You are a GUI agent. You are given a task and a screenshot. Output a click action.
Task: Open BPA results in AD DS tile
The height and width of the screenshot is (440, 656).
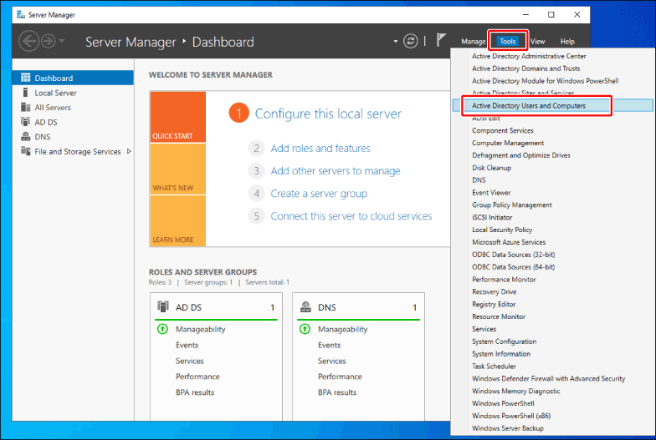tap(195, 392)
